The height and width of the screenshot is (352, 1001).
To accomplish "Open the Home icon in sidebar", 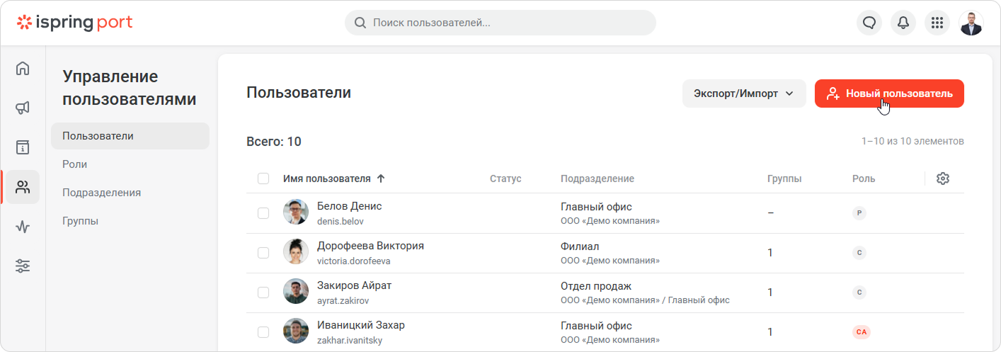I will (23, 69).
